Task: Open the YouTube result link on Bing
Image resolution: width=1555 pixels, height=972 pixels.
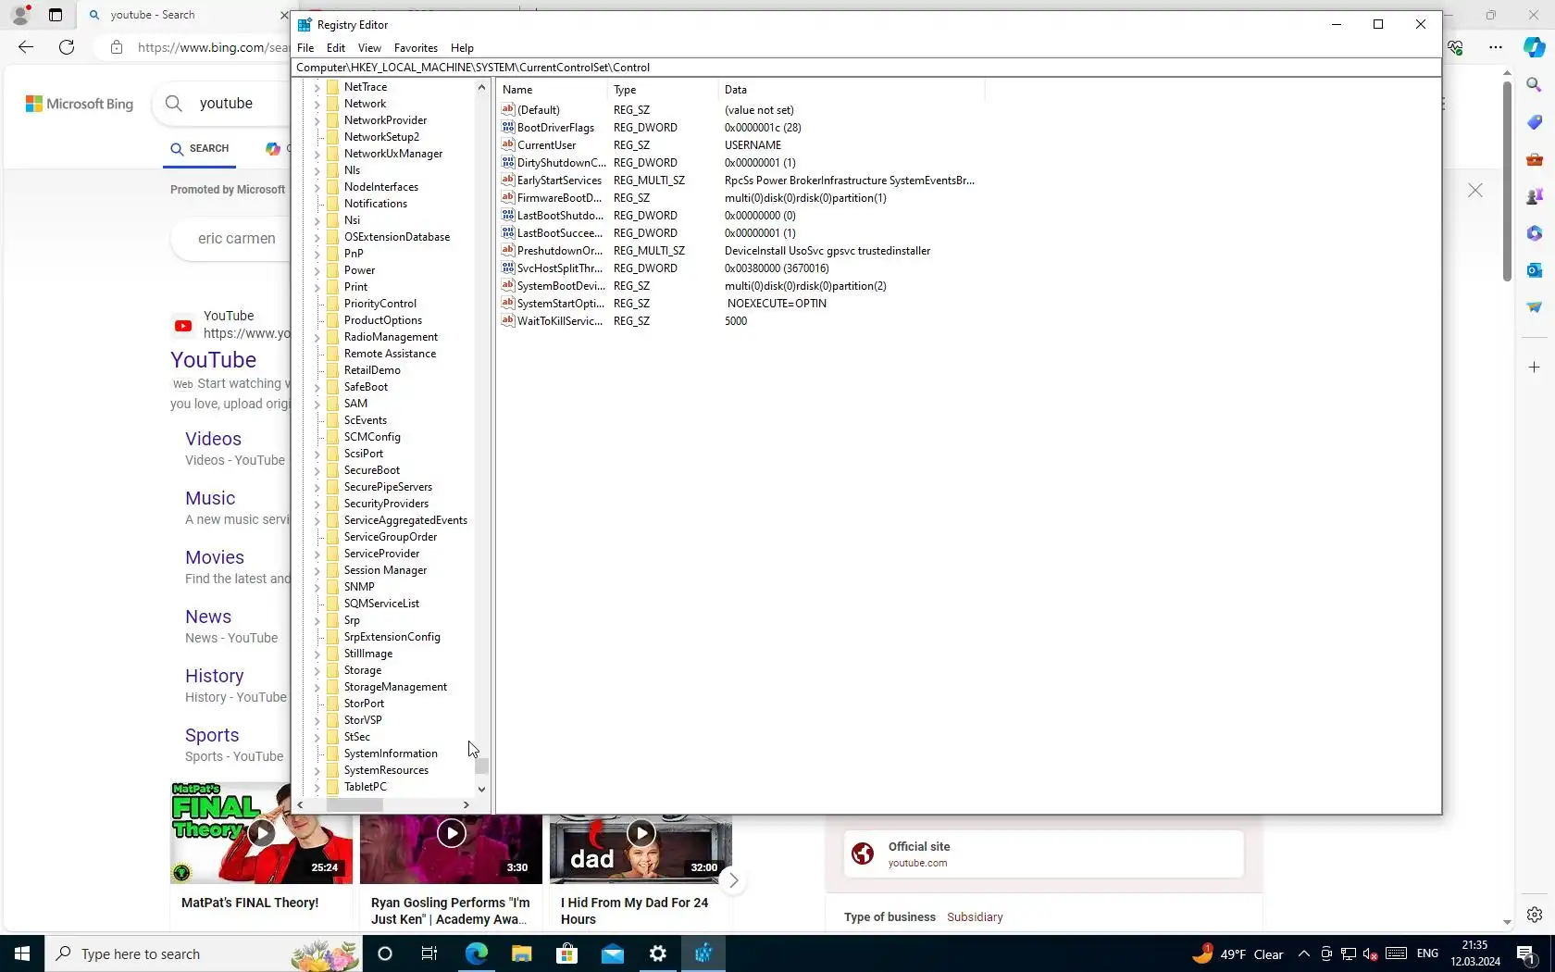Action: 214,360
